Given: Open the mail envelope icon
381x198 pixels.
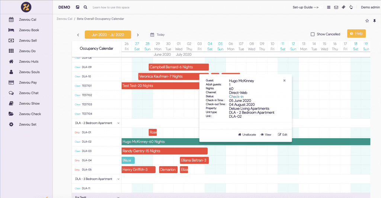Looking at the screenshot, I should coord(336,7).
